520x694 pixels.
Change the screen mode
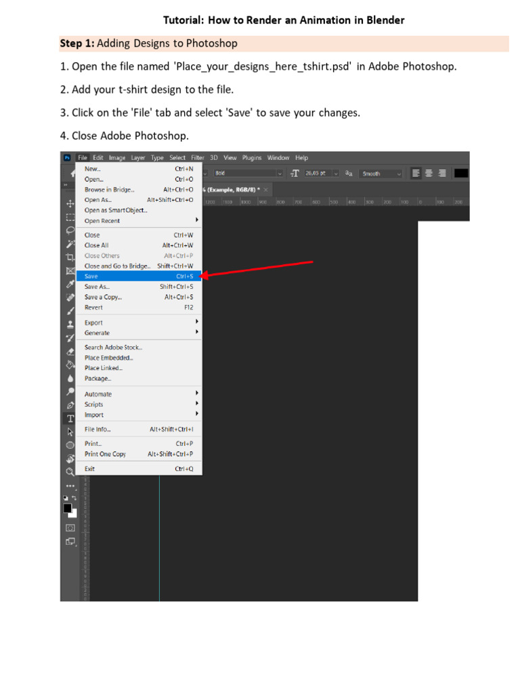pos(70,542)
